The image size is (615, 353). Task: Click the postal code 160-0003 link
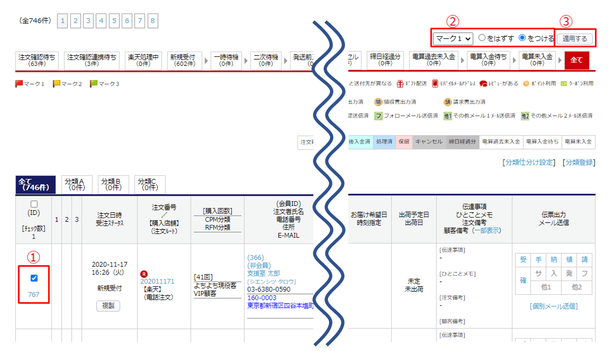pos(262,298)
